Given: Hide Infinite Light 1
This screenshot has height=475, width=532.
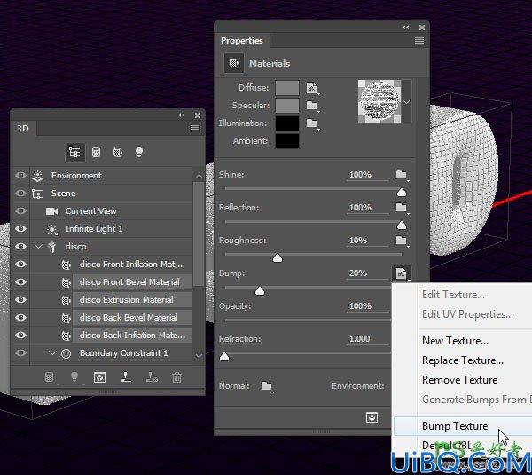Looking at the screenshot, I should coord(20,228).
